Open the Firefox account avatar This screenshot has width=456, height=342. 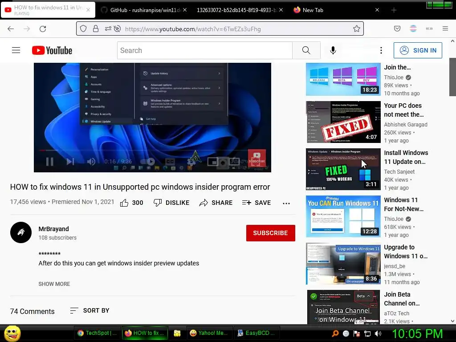[x=413, y=28]
